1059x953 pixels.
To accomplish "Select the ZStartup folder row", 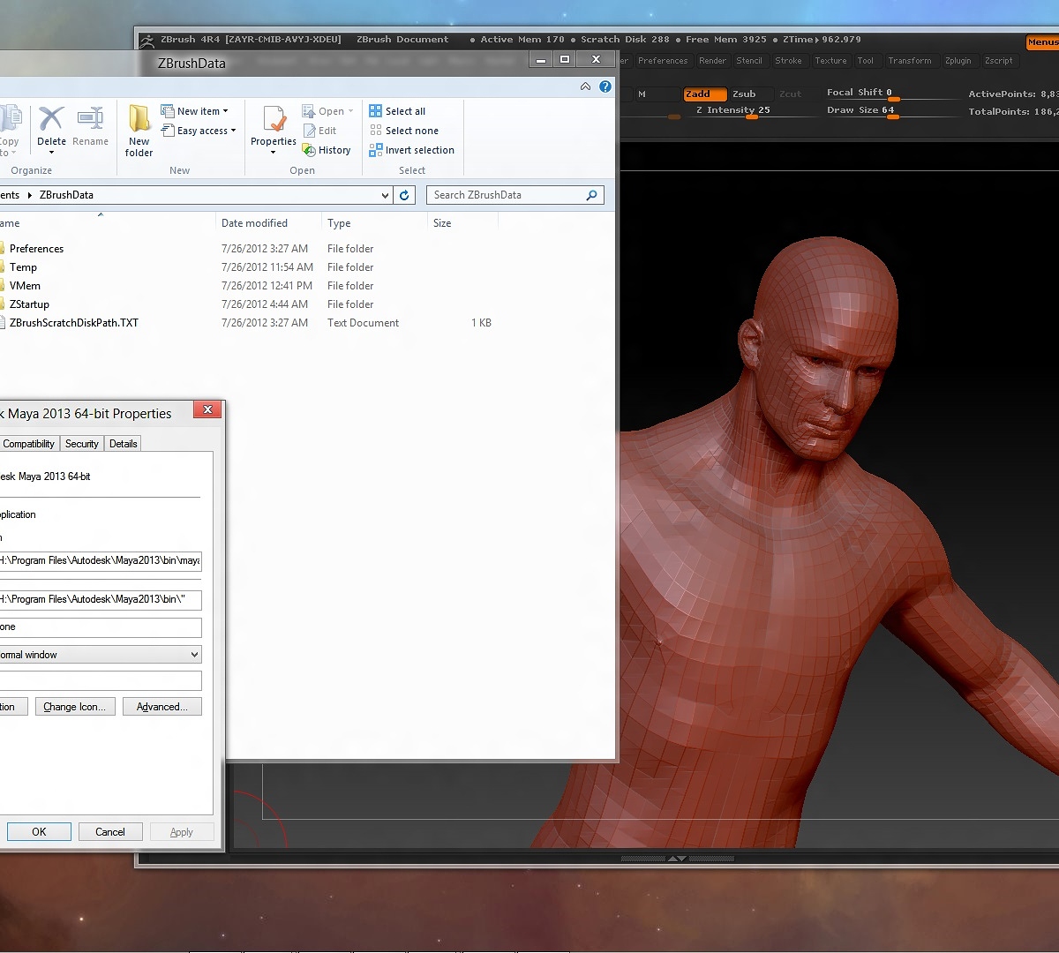I will coord(249,304).
